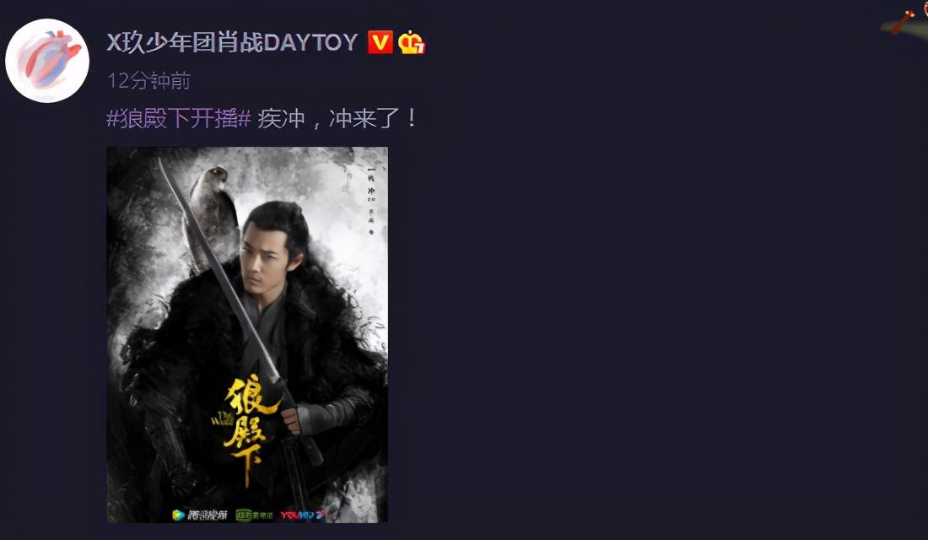The width and height of the screenshot is (928, 540).
Task: Open username X玖少年团肖战DAYTOY profile
Action: click(232, 42)
